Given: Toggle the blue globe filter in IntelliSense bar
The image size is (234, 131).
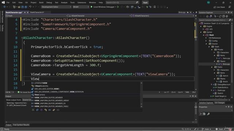Looking at the screenshot, I should (x=37, y=110).
